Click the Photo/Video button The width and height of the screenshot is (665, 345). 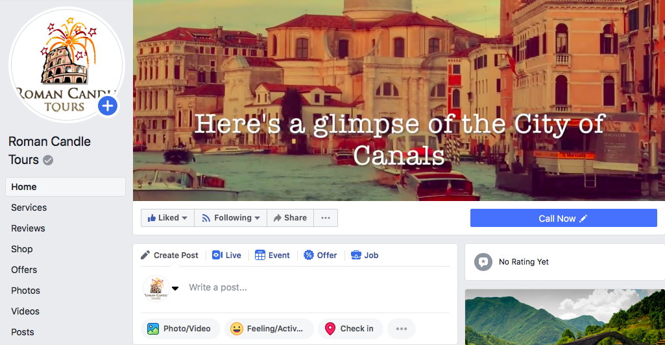coord(180,329)
